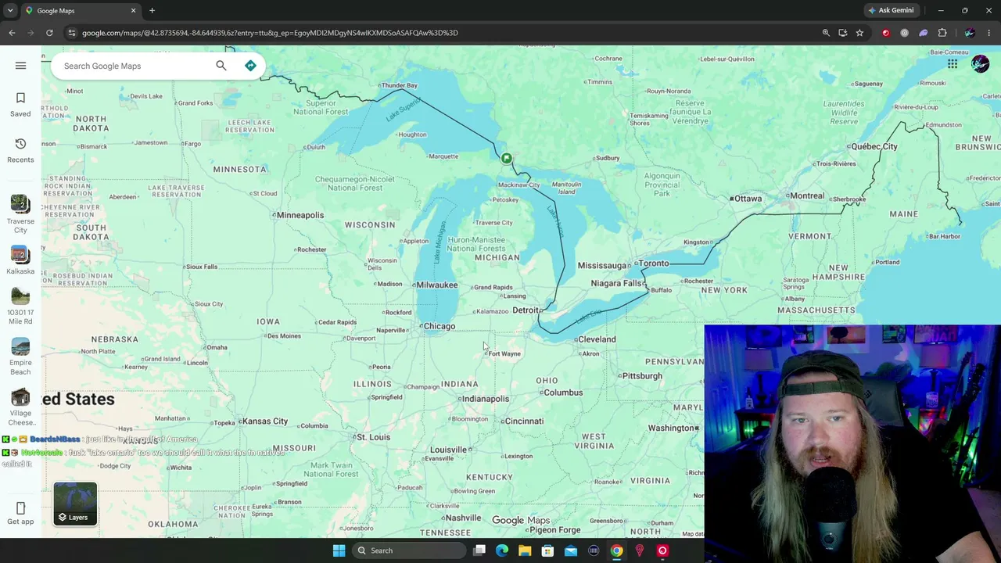
Task: Open the Layers map type thumbnail
Action: [x=76, y=504]
